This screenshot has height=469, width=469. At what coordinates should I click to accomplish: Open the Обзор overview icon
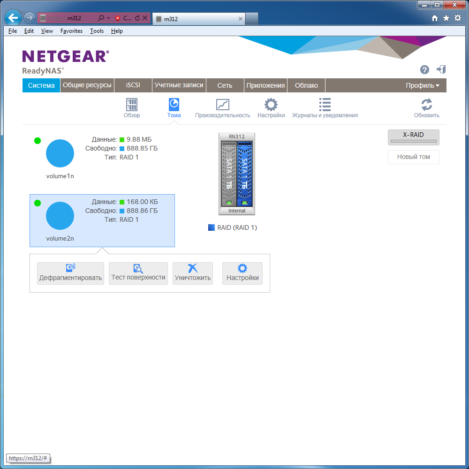(132, 105)
